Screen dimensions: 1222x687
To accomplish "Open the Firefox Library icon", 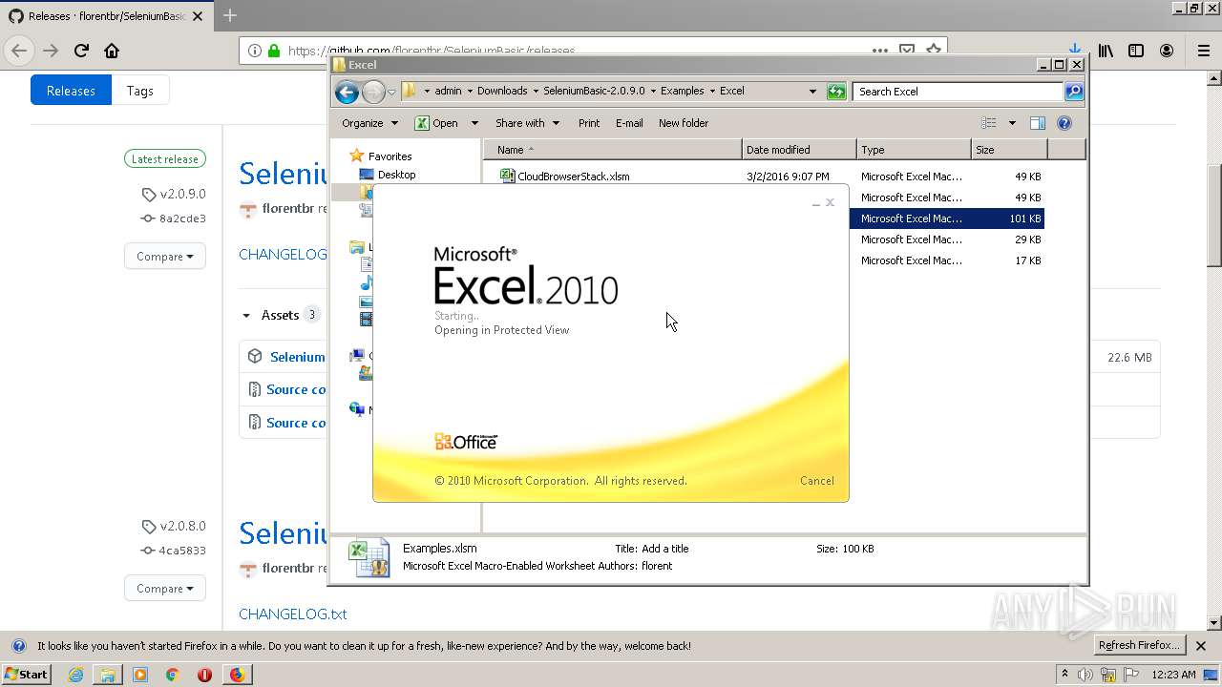I will 1106,51.
